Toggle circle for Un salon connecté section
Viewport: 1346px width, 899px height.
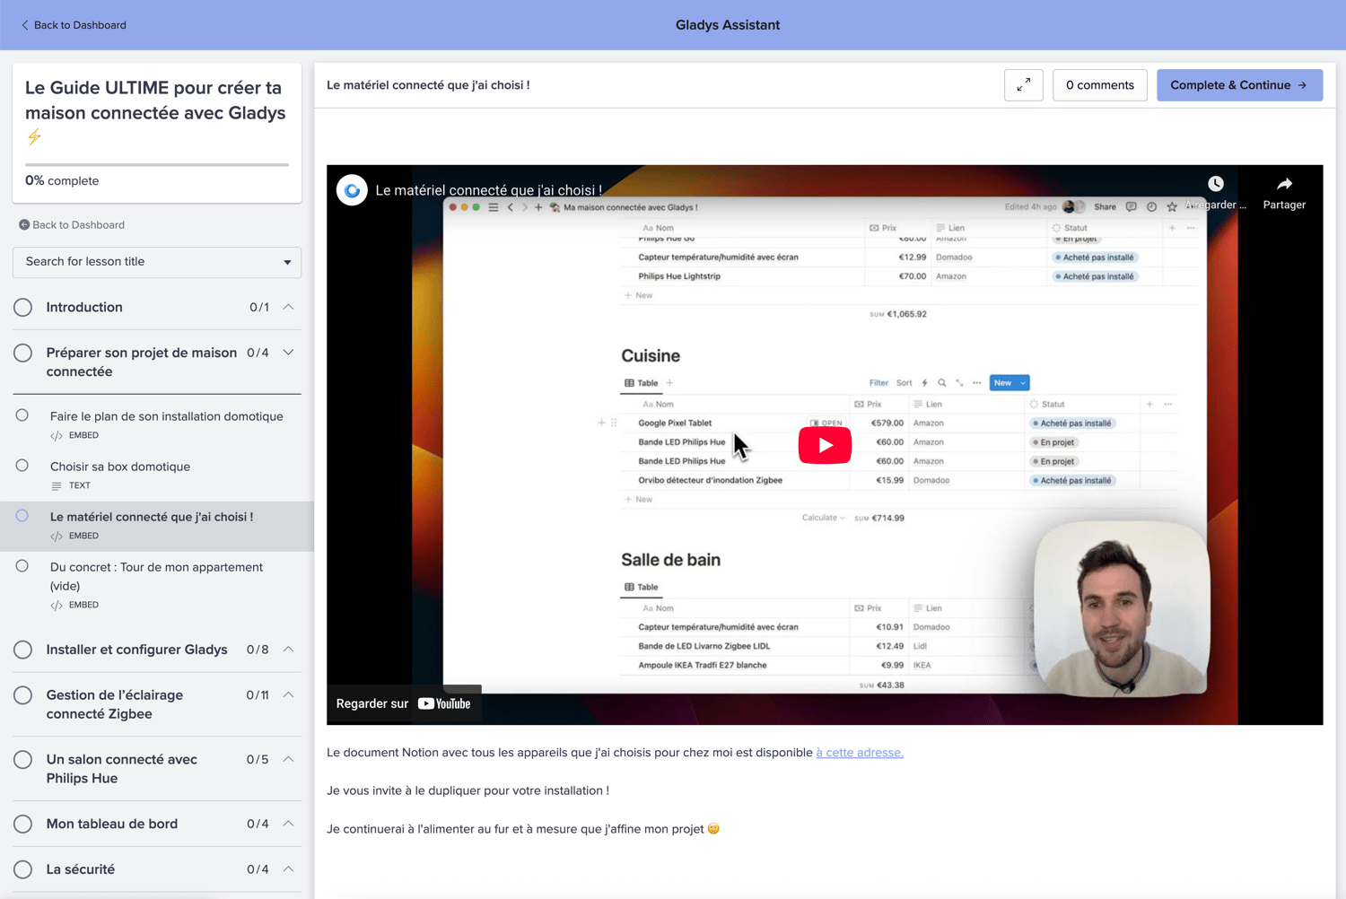click(x=23, y=760)
